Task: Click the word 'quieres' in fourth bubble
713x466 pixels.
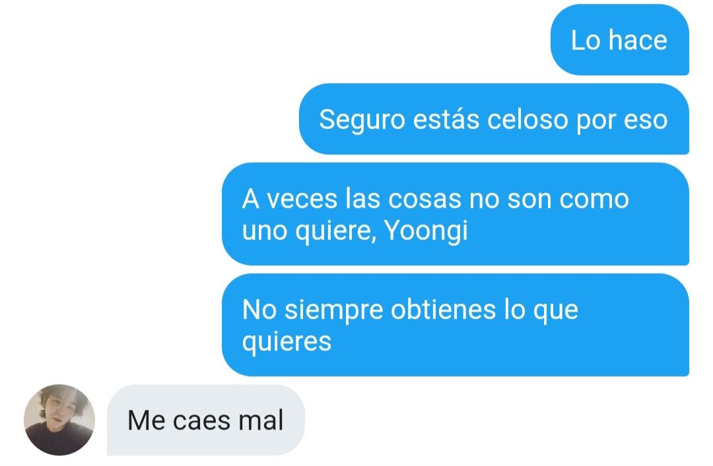Action: [287, 342]
